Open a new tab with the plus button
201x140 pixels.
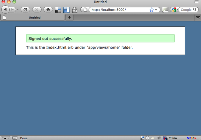(x=69, y=17)
